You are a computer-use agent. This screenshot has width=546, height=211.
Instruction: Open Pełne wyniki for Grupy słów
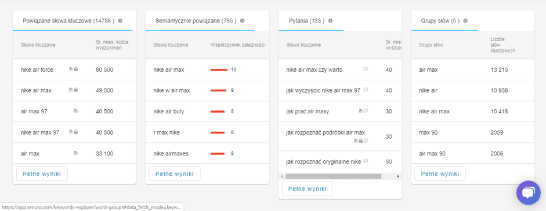click(x=440, y=174)
